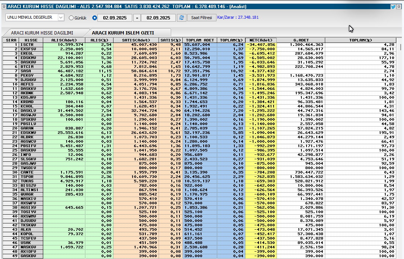Click total percent 195,91 cell
Screen dimensions: 404x259
tap(361, 132)
